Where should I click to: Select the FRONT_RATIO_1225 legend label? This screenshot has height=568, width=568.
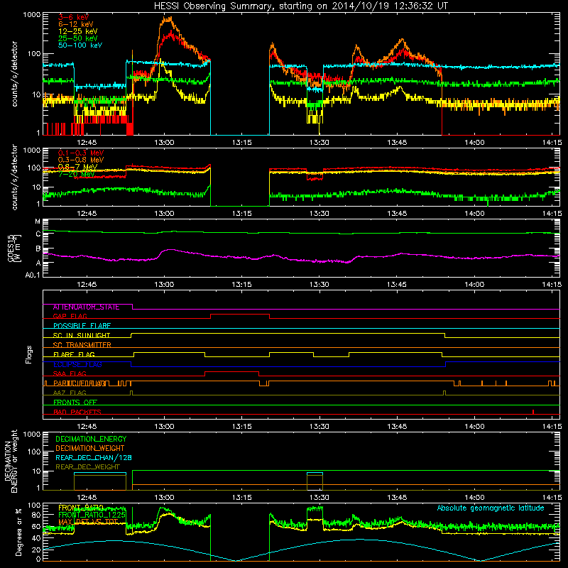pos(92,515)
